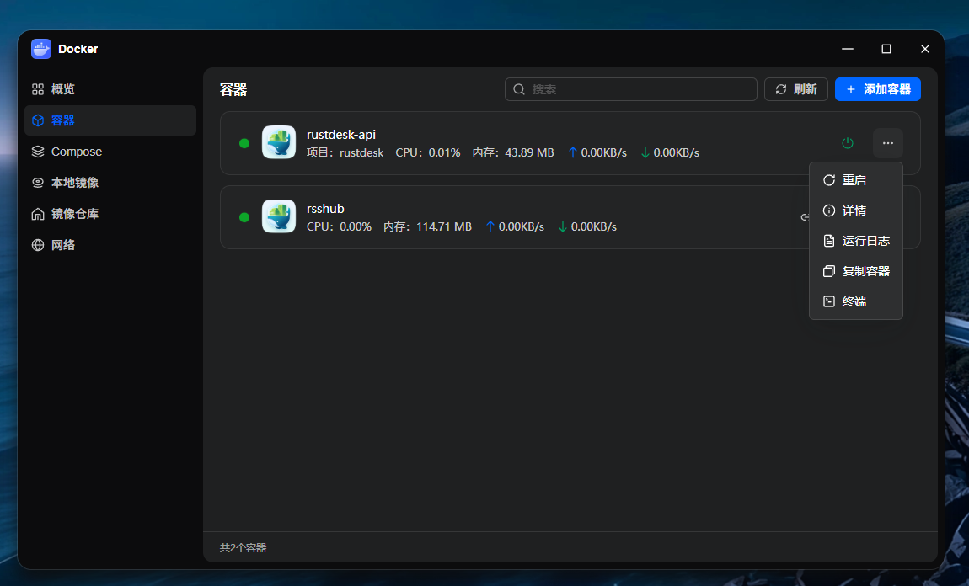Click the 容器 page heading
969x586 pixels.
tap(233, 89)
